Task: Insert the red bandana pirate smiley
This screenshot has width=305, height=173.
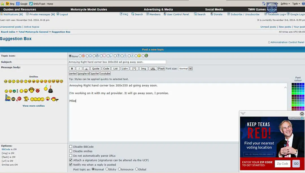Action: [x=55, y=99]
